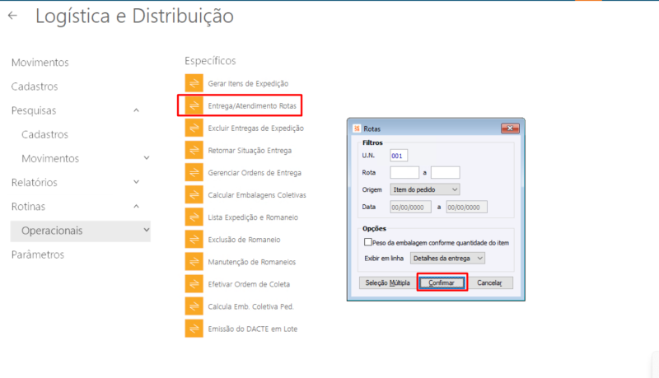Open Calcula Emb. Coletiva Ped. label
Screen dimensions: 659x378
tap(251, 306)
